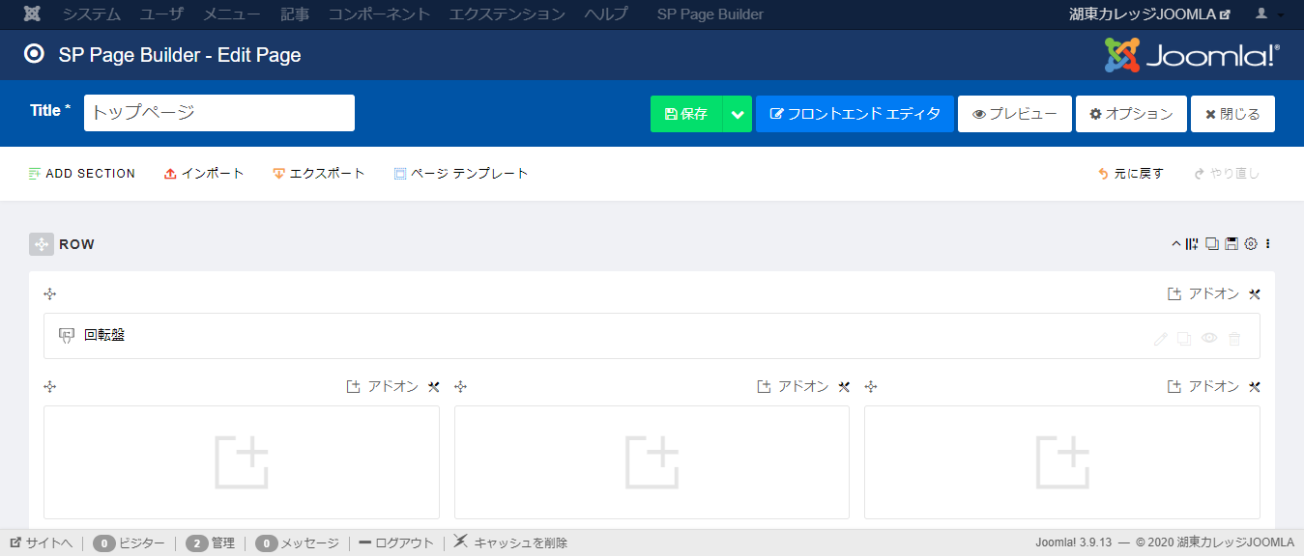Click the フロントエンド エディタ button

(854, 113)
